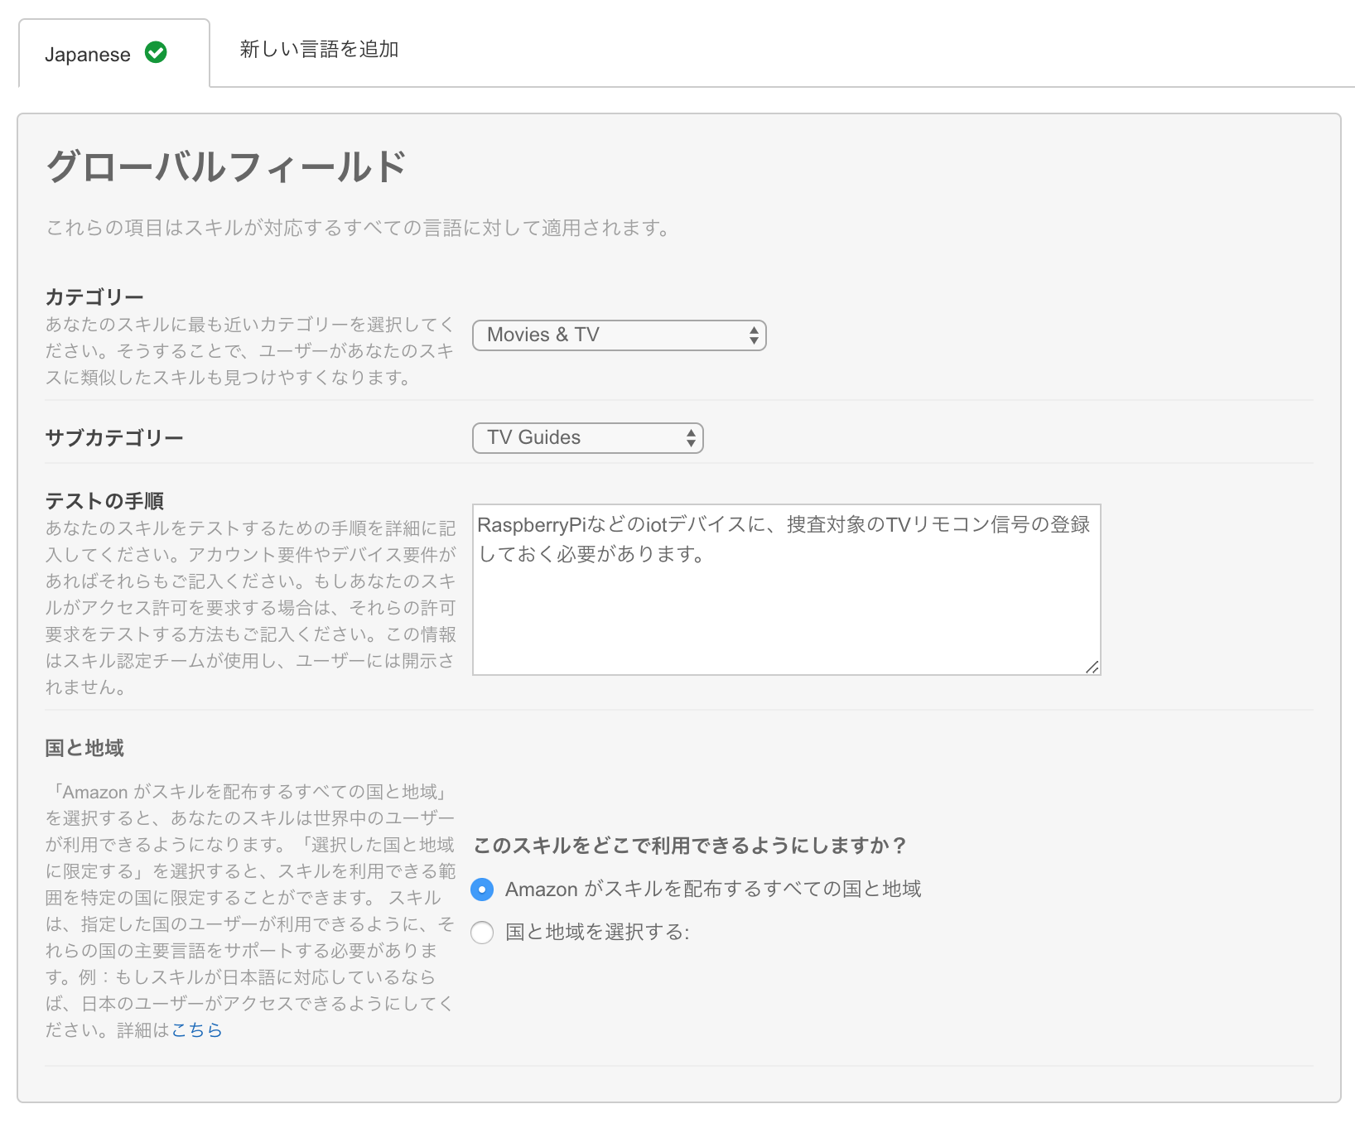Grab the text area resize handle
The image size is (1355, 1133).
coord(1092,667)
